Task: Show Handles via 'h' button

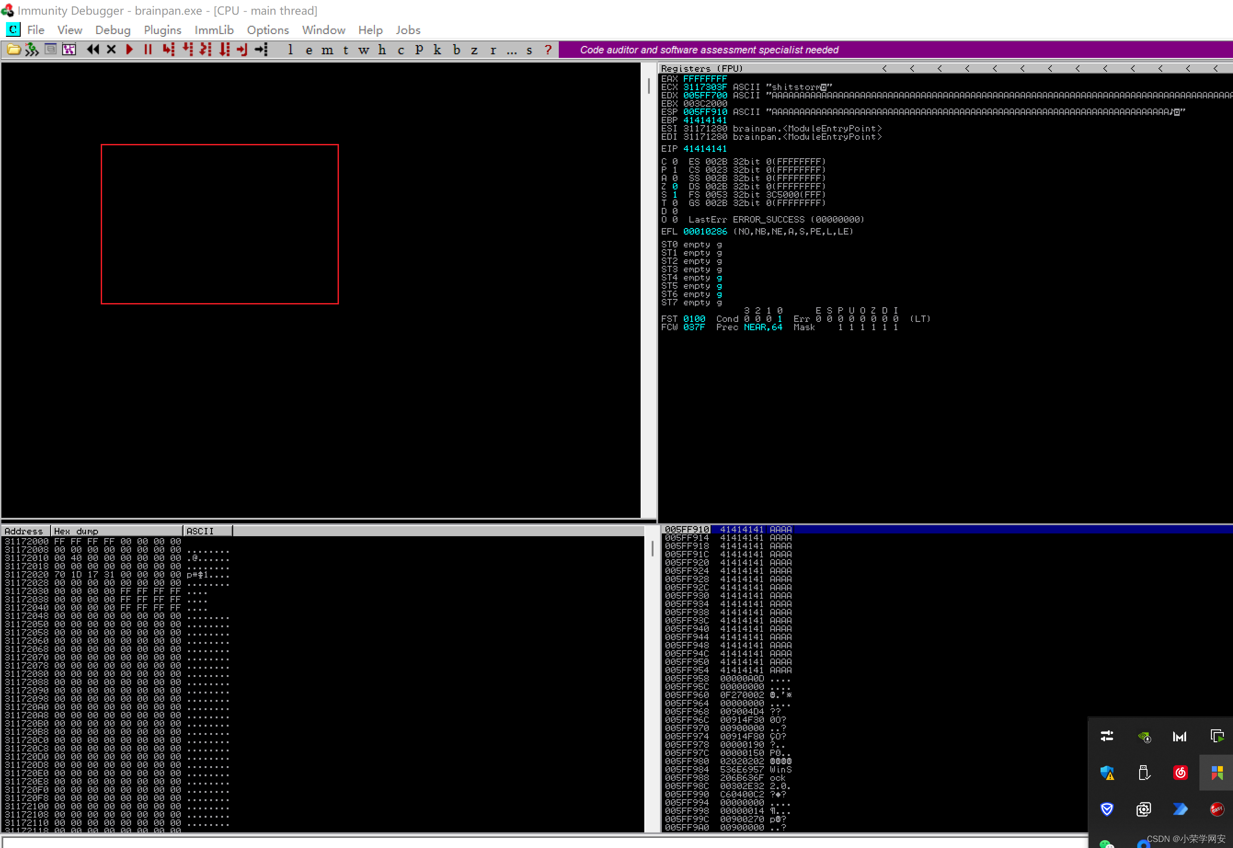Action: 382,49
